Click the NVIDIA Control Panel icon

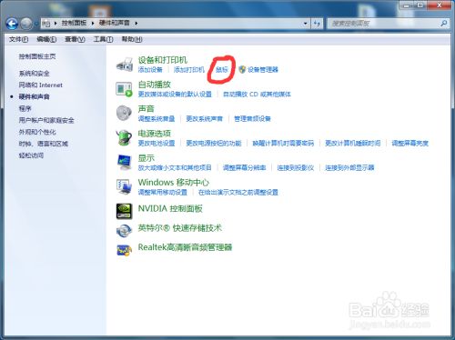coord(124,211)
